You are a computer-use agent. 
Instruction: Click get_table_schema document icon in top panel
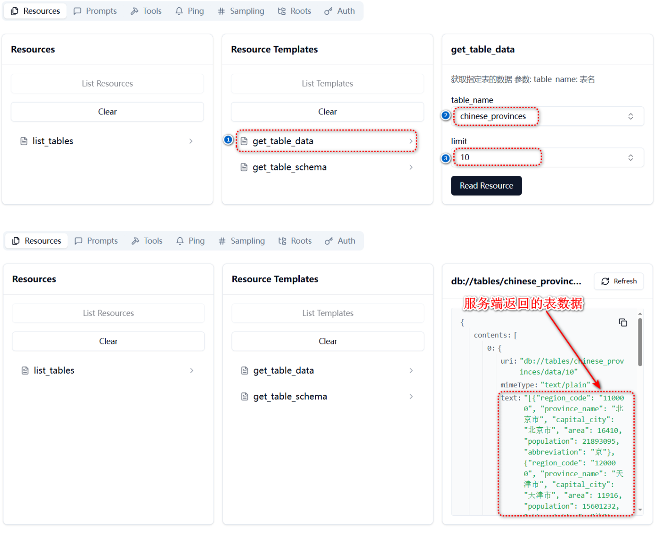pyautogui.click(x=244, y=168)
